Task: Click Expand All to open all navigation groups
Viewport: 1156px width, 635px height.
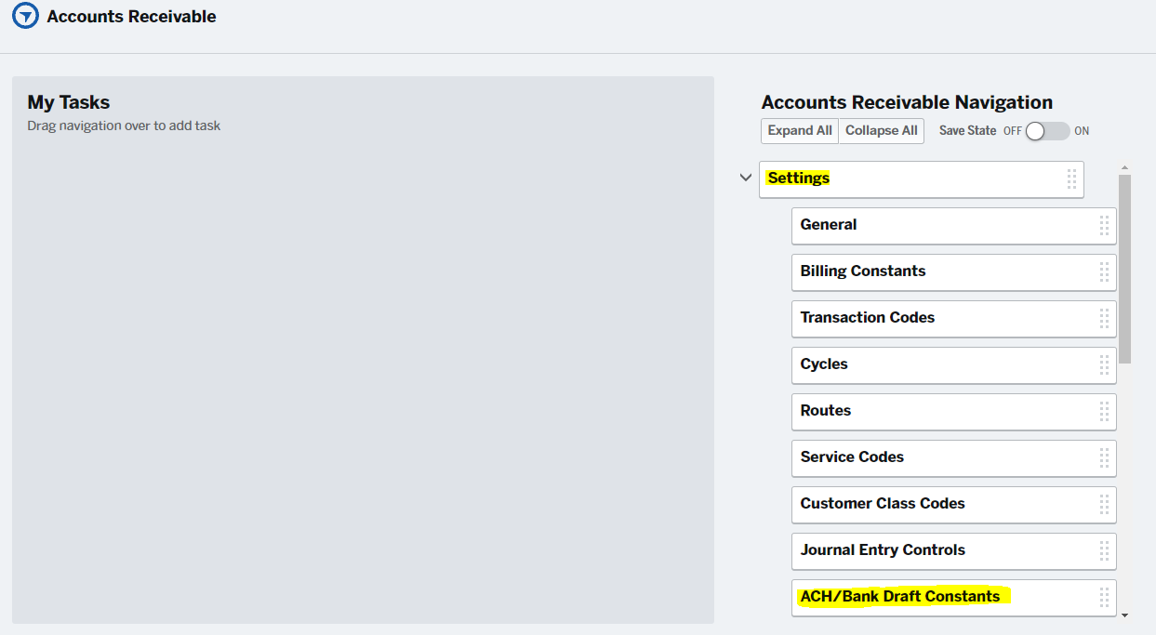Action: point(799,131)
